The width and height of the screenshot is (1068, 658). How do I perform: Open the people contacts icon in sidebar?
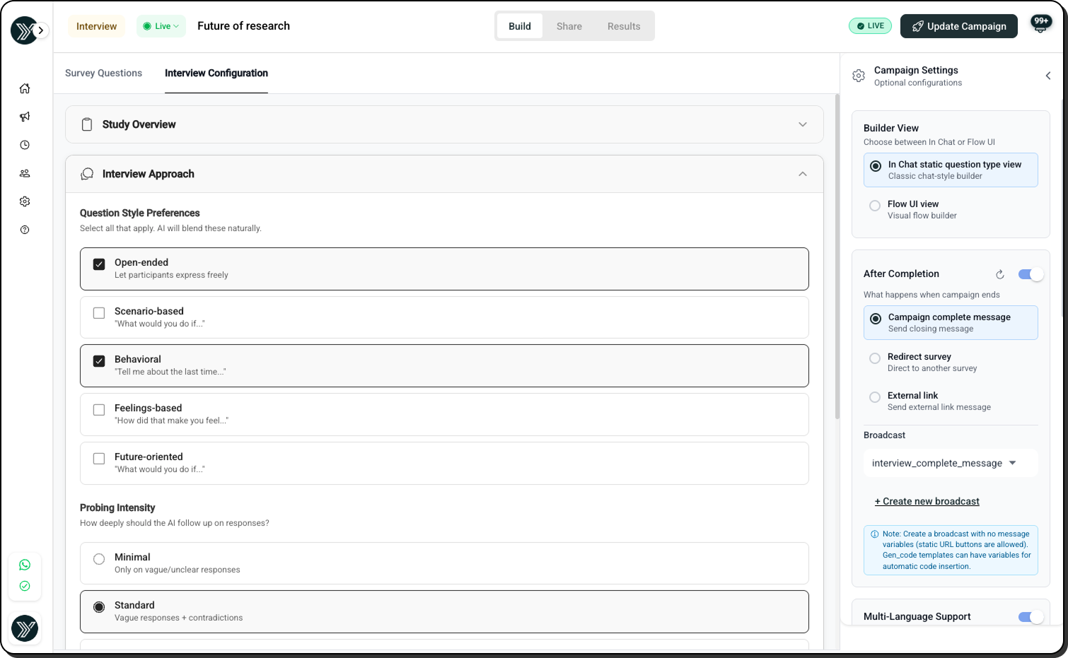pyautogui.click(x=25, y=173)
